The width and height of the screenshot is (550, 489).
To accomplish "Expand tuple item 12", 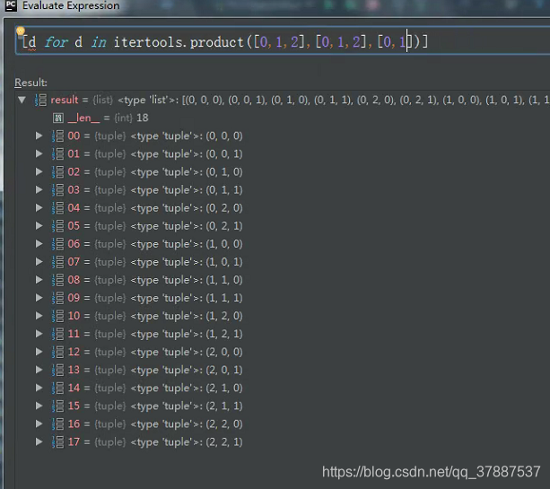I will [39, 352].
